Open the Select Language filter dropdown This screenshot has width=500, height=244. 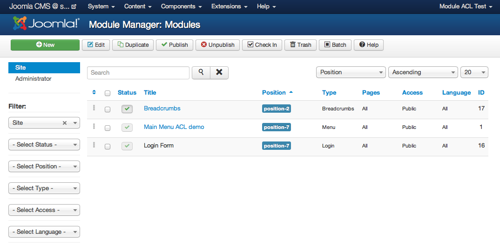pyautogui.click(x=44, y=231)
